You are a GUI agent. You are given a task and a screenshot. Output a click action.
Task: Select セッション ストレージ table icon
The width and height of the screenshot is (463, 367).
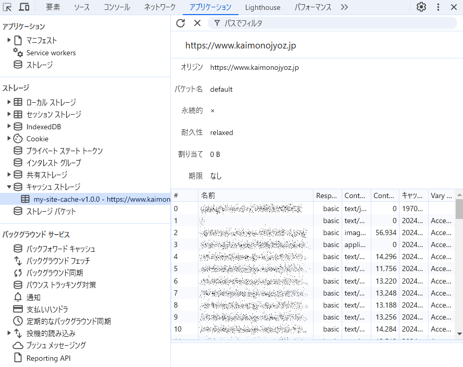tap(18, 114)
